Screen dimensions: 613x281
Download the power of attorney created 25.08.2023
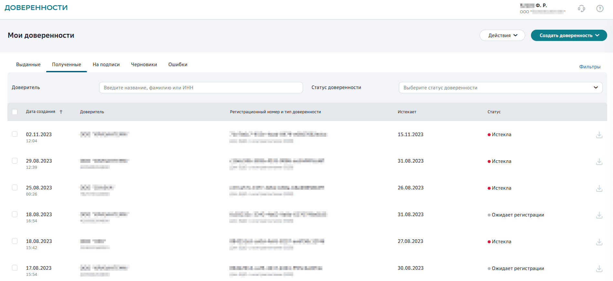point(599,188)
